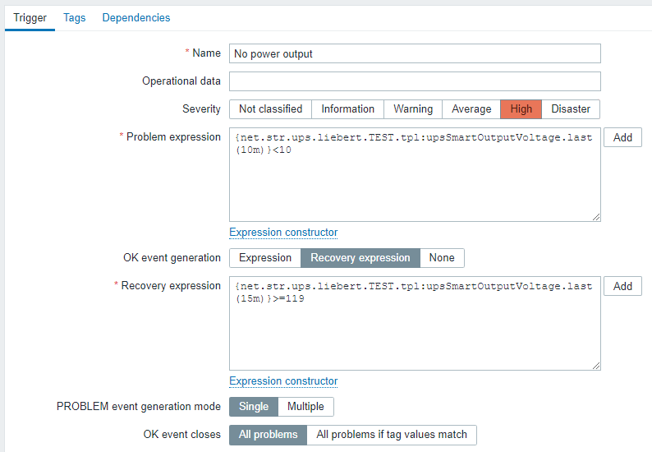Set OK event generation to Expression

(265, 258)
